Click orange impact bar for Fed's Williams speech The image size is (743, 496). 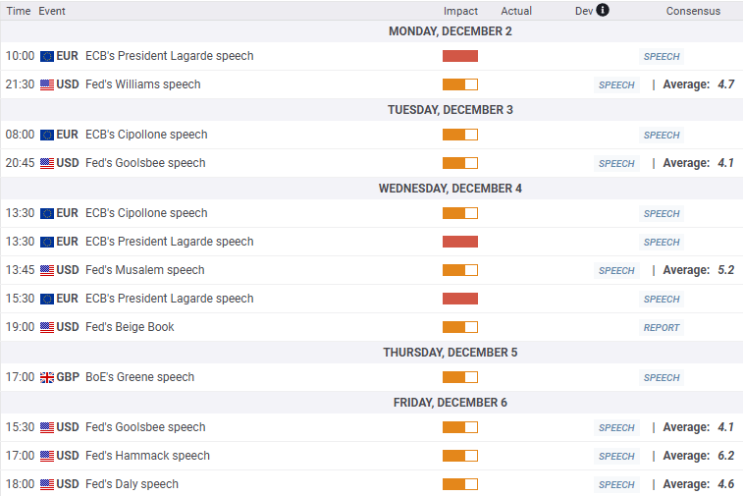pyautogui.click(x=460, y=85)
